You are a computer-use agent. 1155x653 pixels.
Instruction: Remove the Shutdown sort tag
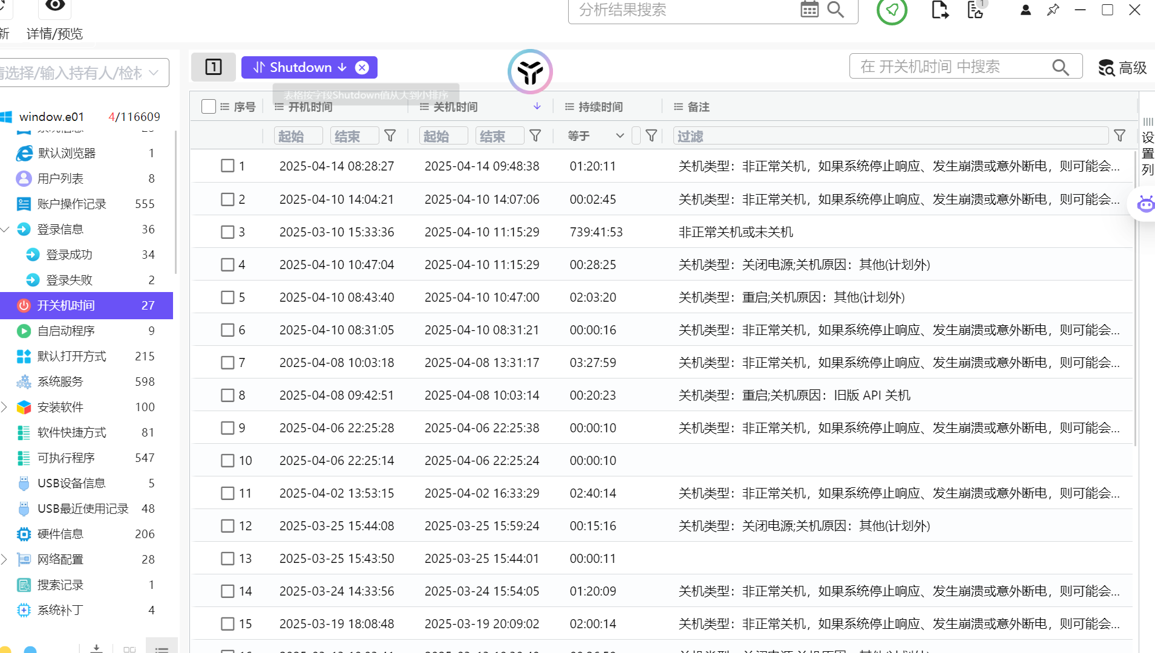(362, 68)
